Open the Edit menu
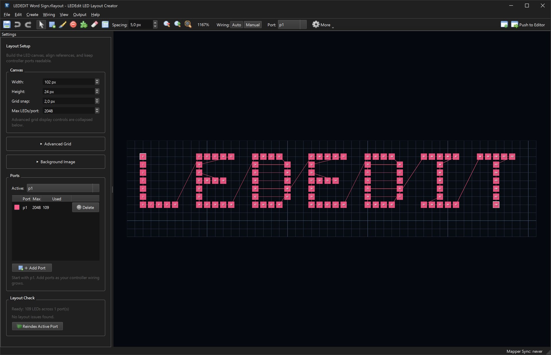Image resolution: width=551 pixels, height=355 pixels. click(x=18, y=14)
